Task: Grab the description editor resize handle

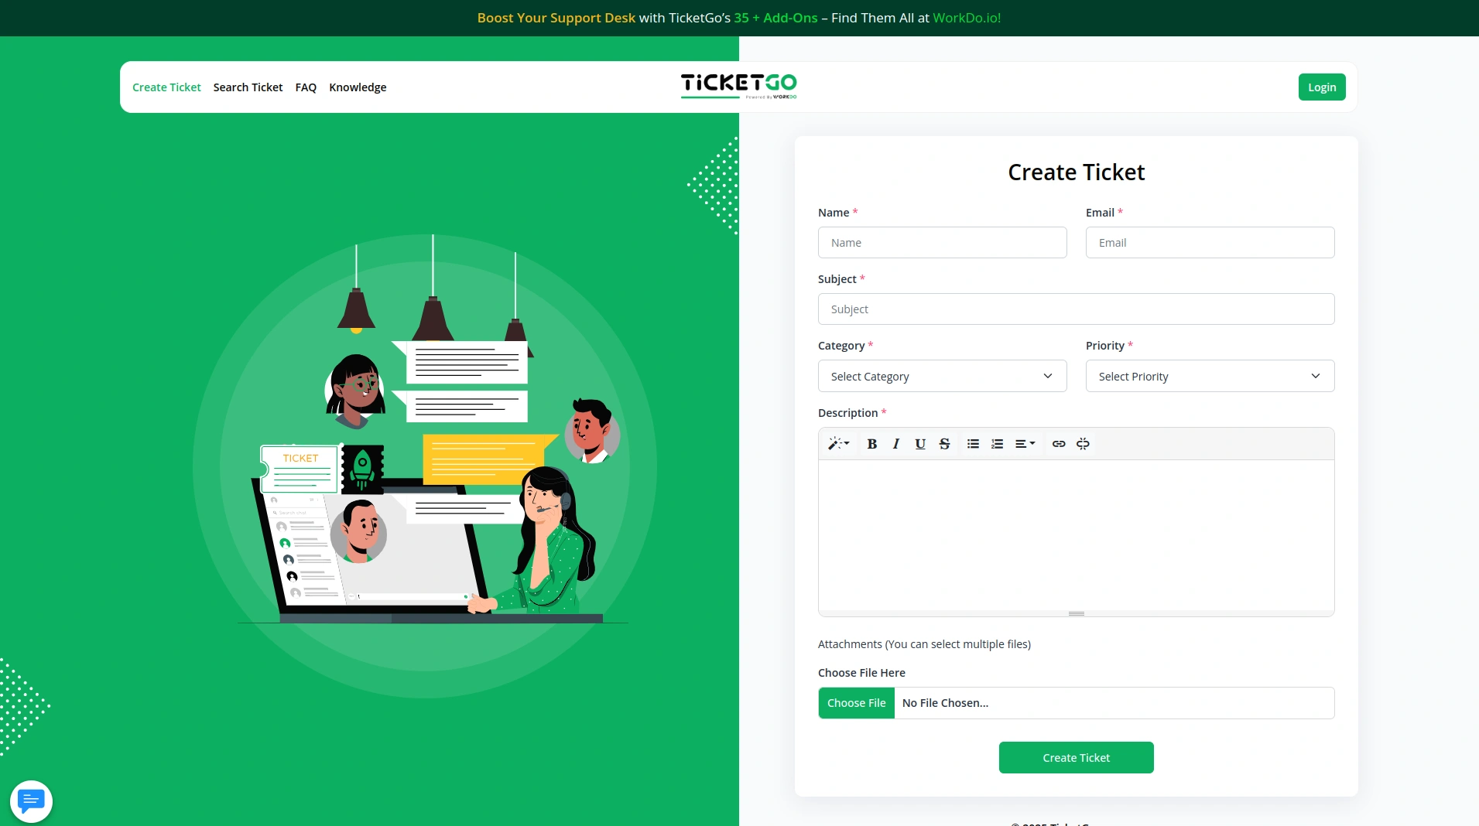Action: (1076, 613)
